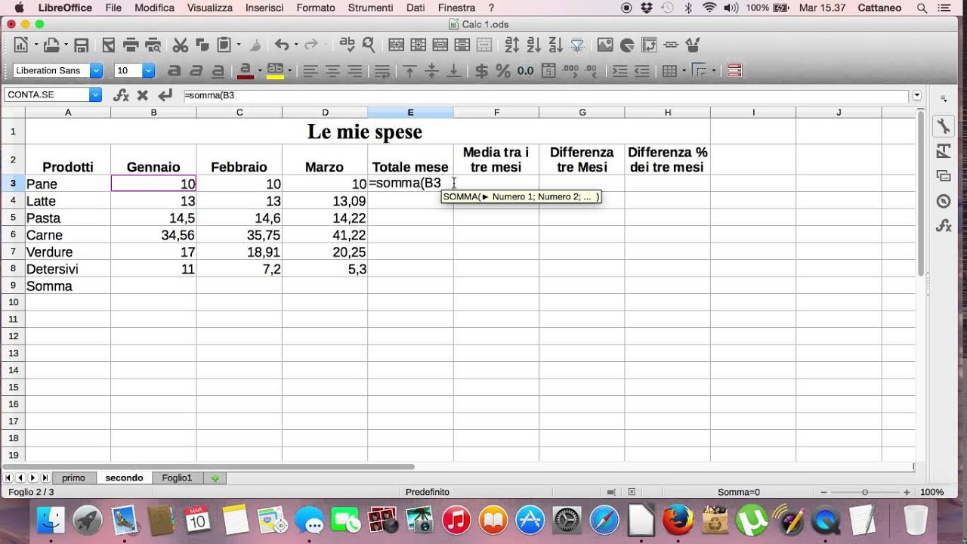Accept the formula with the arrow
Screen dimensions: 967x544
click(x=165, y=95)
